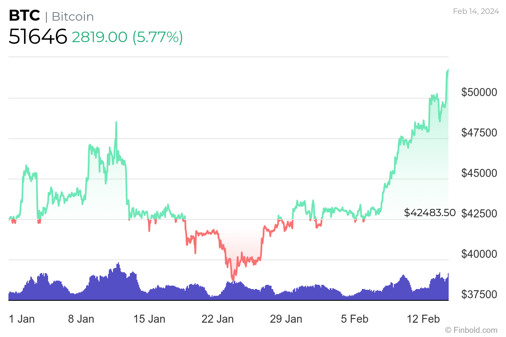The height and width of the screenshot is (337, 506).
Task: Click the $45000 price axis label
Action: click(479, 173)
